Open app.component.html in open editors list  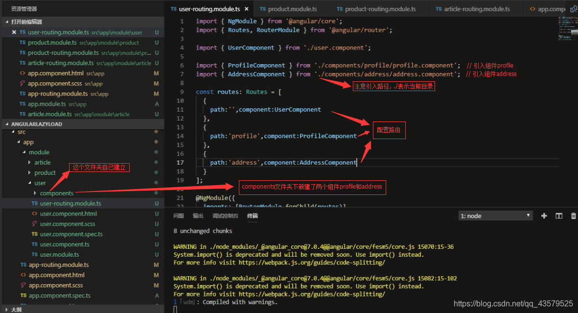[x=83, y=73]
